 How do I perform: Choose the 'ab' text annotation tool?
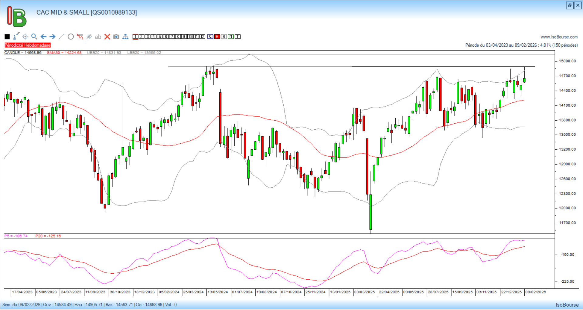click(x=98, y=37)
